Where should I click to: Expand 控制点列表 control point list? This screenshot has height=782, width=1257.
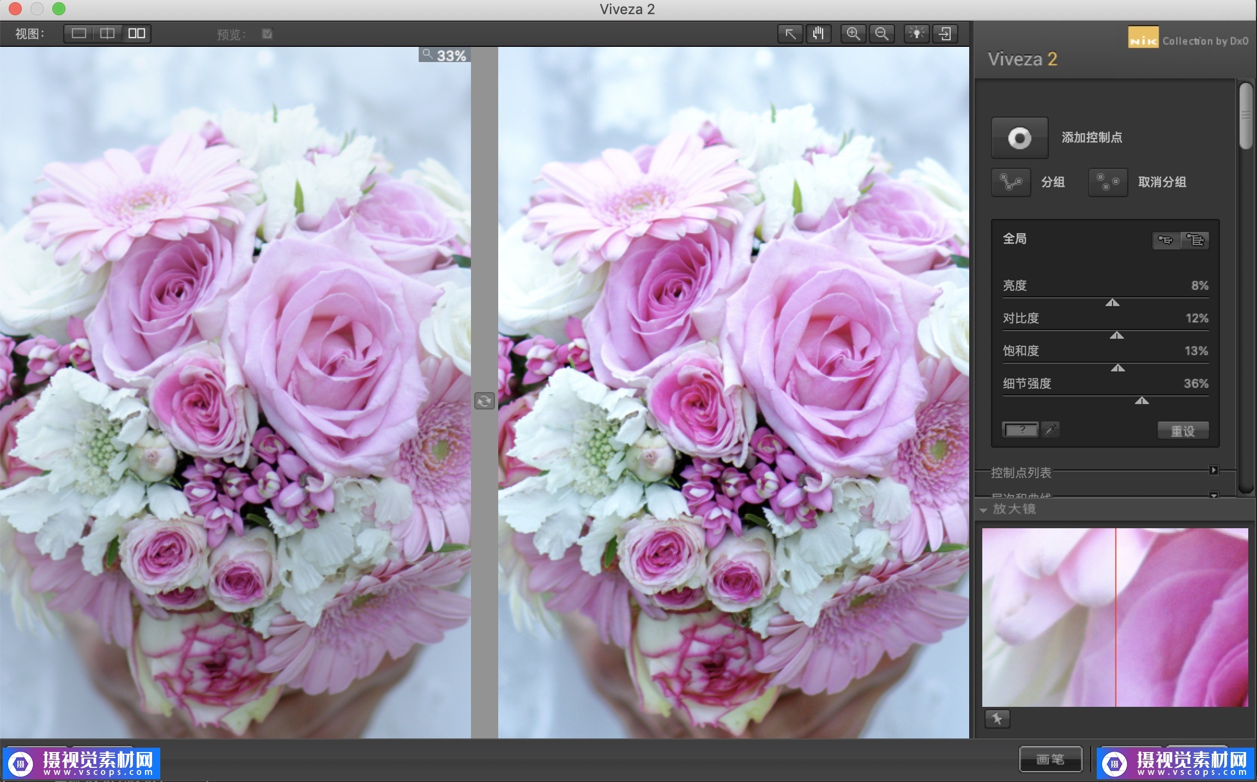tap(1213, 470)
